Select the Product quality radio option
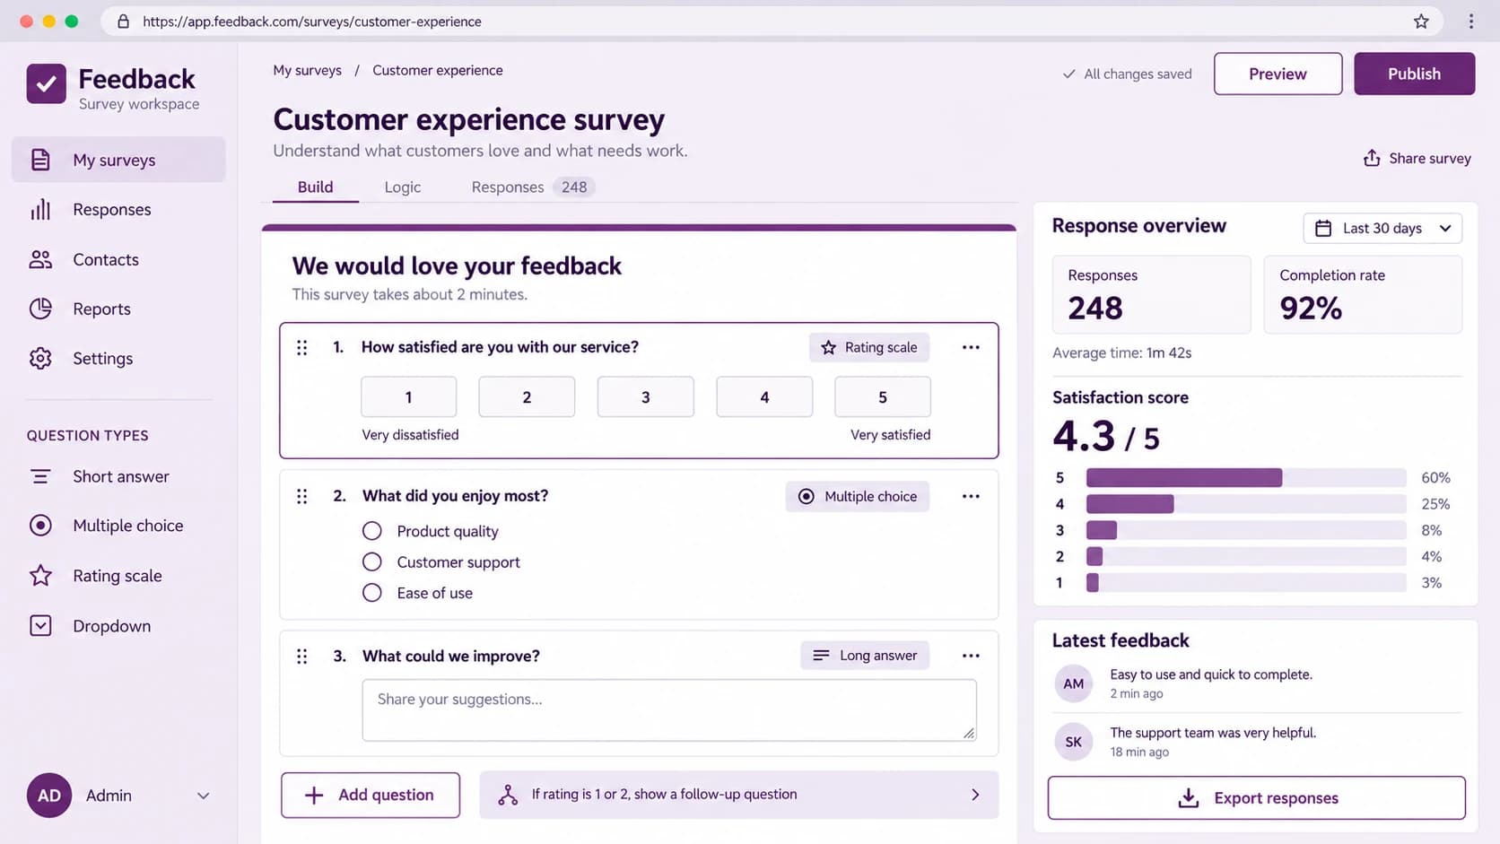The width and height of the screenshot is (1500, 844). 372,531
